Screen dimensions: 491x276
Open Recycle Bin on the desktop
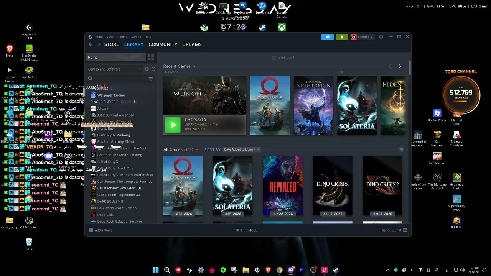coord(29,244)
